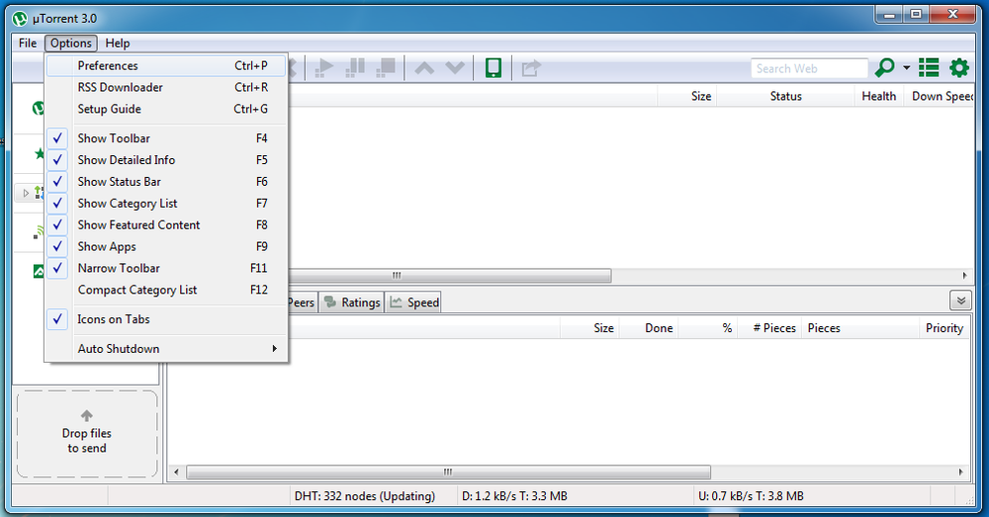Switch to the Ratings tab
This screenshot has height=517, width=989.
[x=352, y=302]
